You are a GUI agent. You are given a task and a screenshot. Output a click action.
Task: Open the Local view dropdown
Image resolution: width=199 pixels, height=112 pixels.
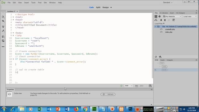pos(190,16)
